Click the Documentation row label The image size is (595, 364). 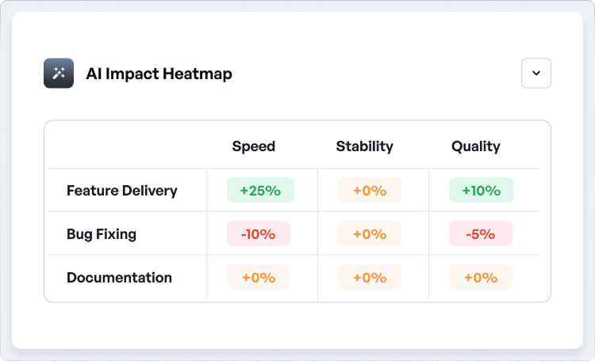[119, 278]
